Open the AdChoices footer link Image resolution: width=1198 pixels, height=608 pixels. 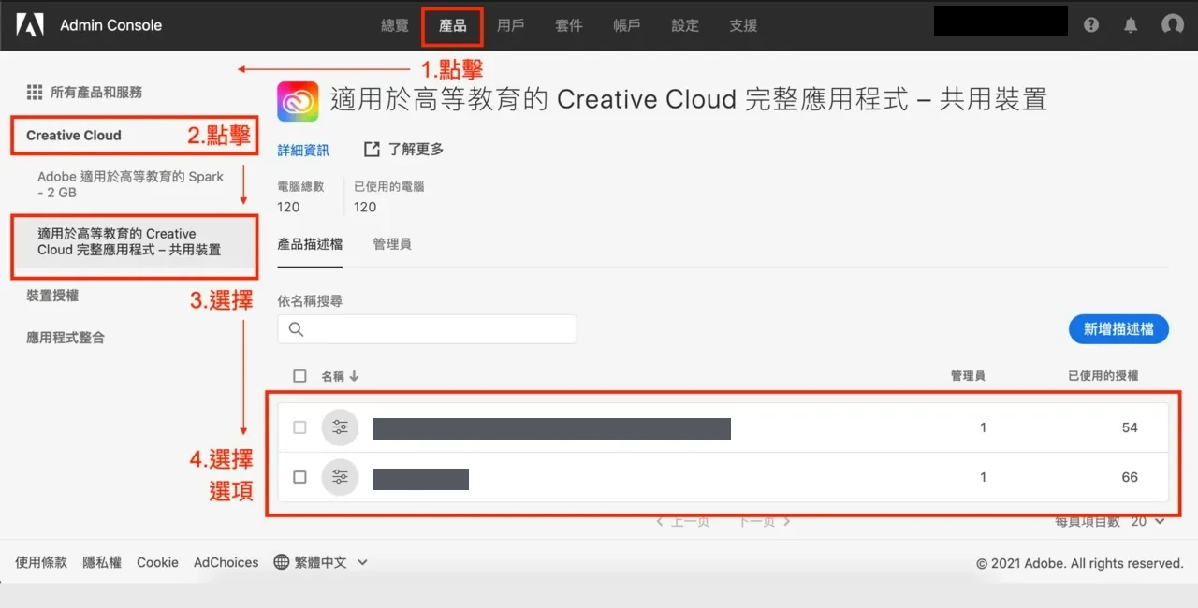[x=226, y=562]
